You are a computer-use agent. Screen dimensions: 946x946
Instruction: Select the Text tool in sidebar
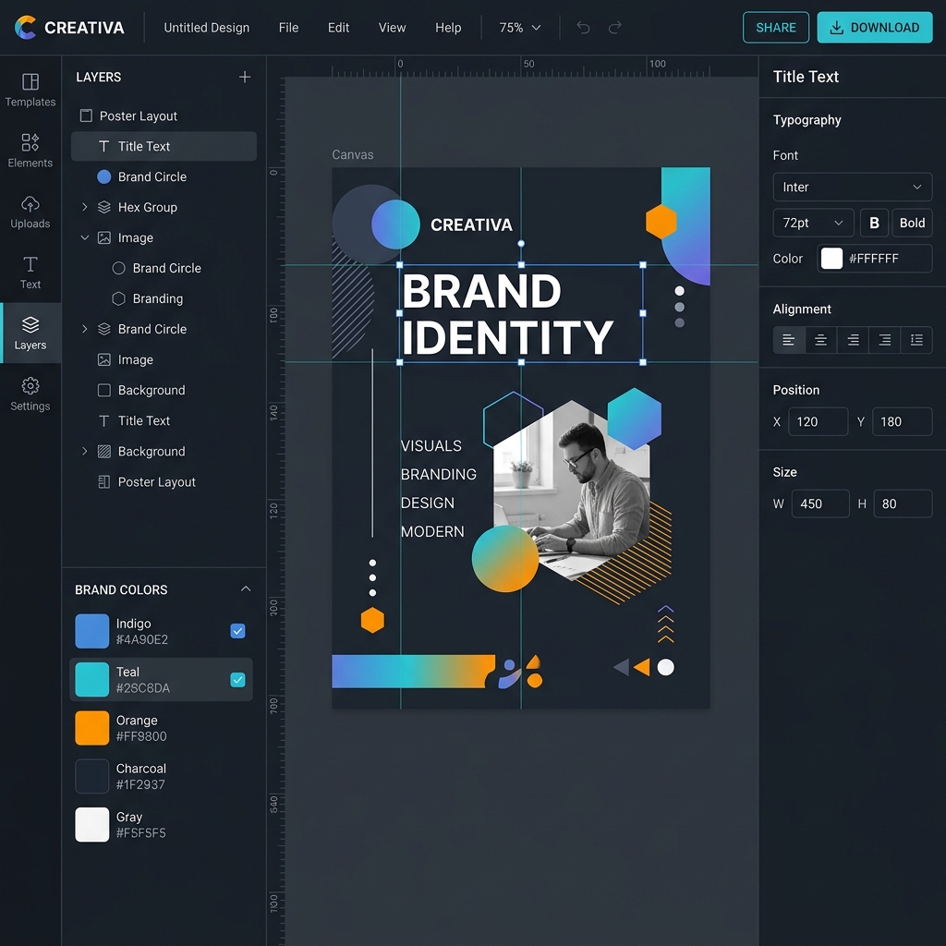pos(30,273)
